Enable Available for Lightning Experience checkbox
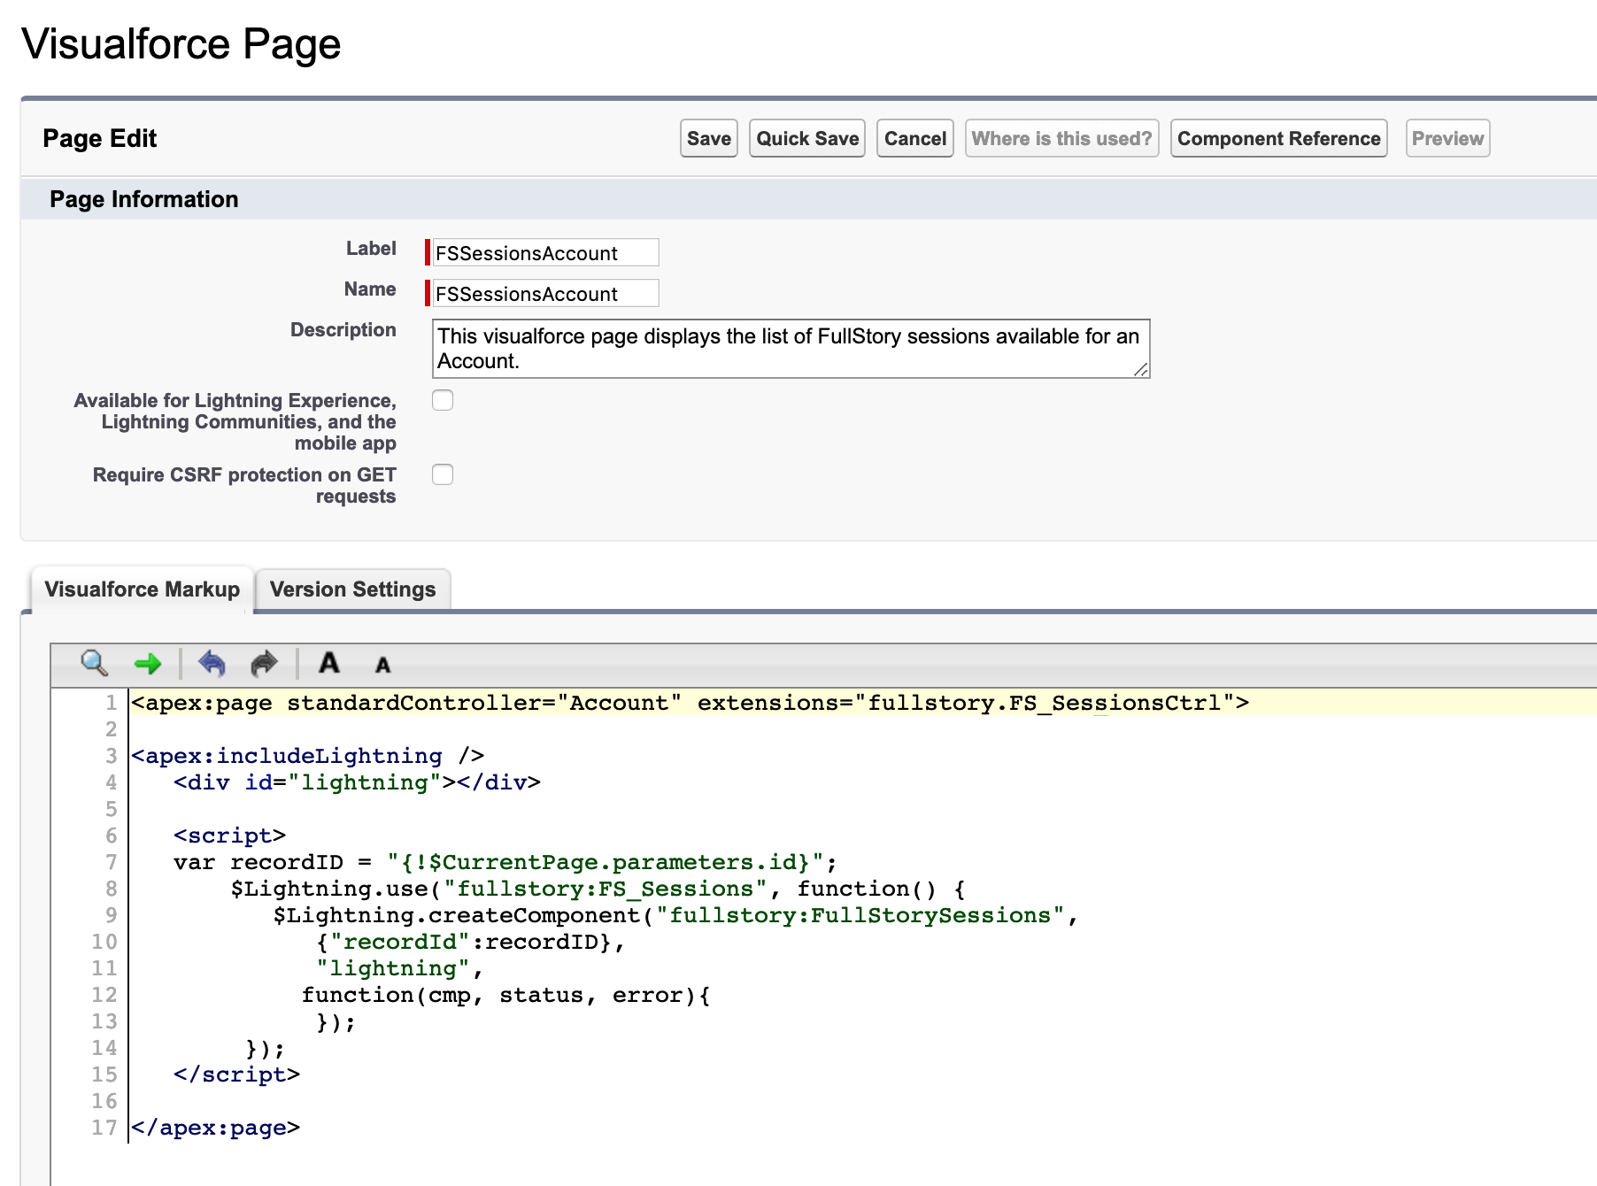The width and height of the screenshot is (1597, 1186). [x=443, y=400]
